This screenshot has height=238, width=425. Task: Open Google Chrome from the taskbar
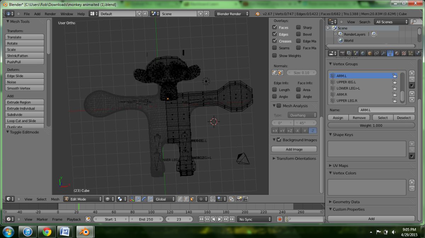[x=46, y=232]
